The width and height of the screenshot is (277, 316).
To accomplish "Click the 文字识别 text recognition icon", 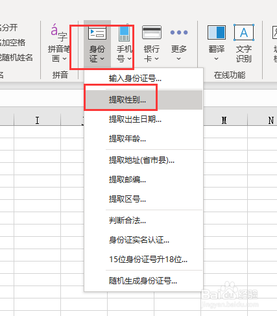I will 244,32.
